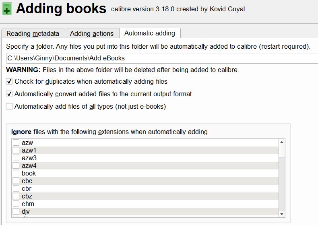Open the Adding actions tab
The image size is (318, 225).
click(x=92, y=34)
